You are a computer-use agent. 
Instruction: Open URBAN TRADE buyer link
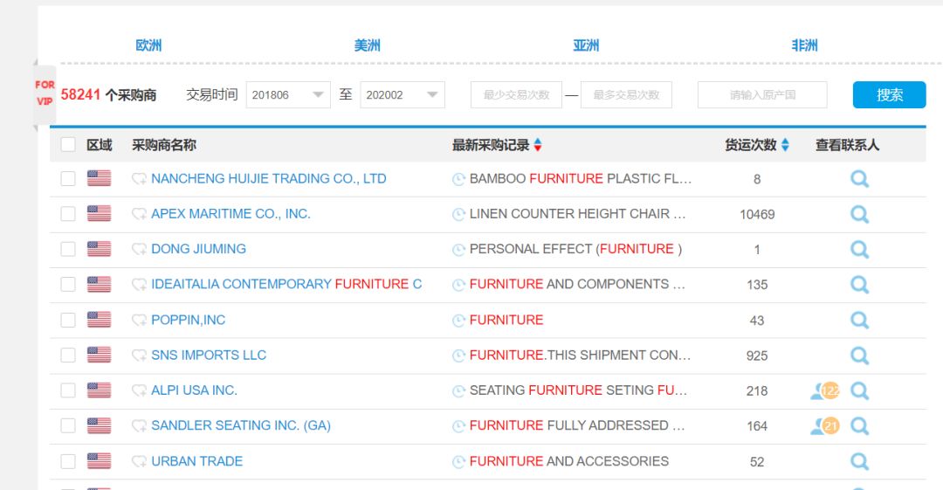[x=197, y=461]
